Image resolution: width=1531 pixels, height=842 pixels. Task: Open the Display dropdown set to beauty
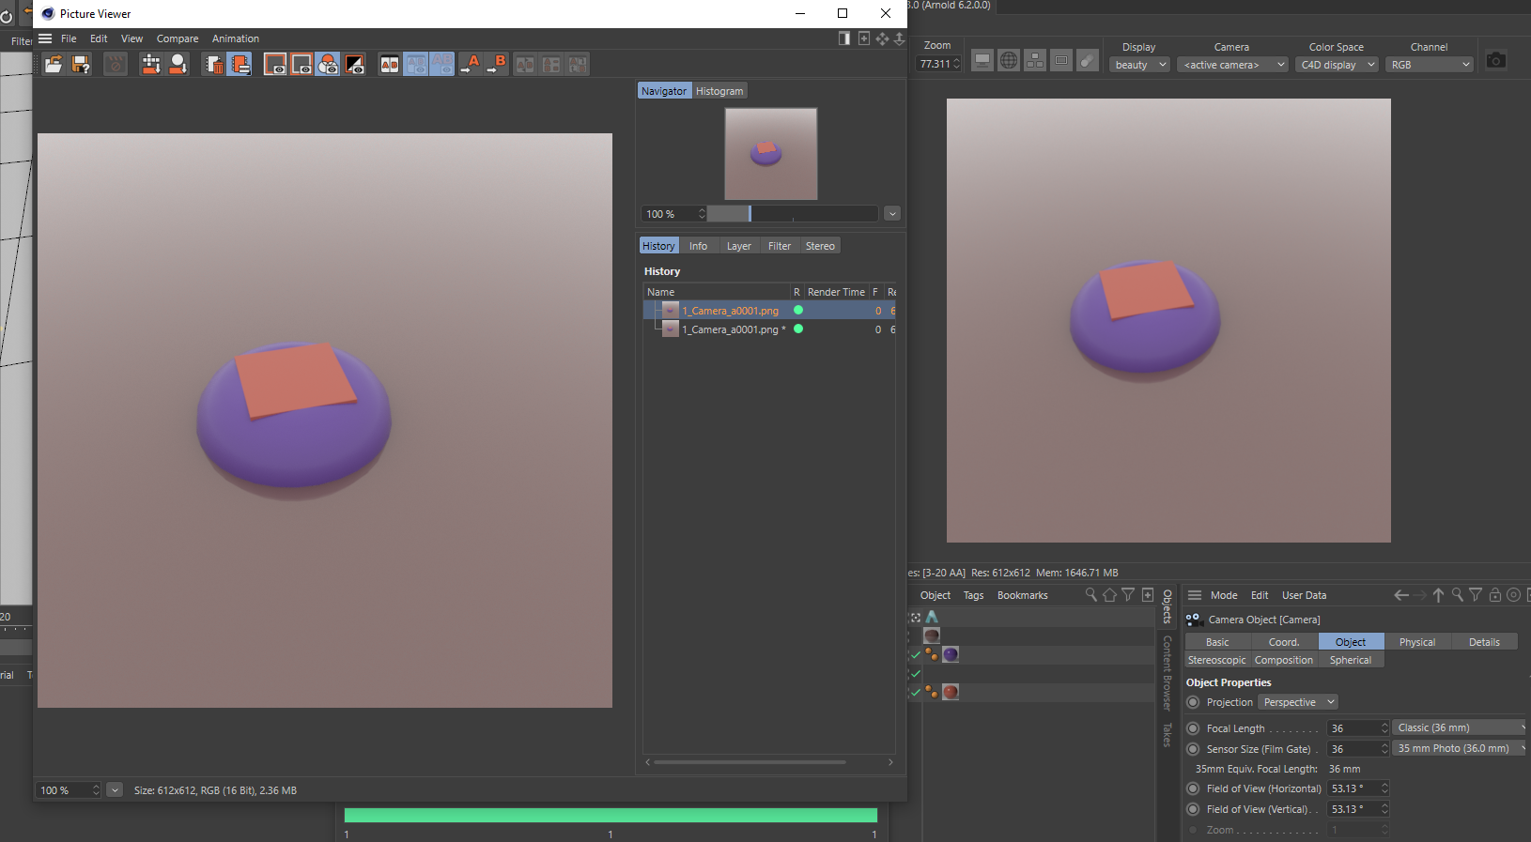(x=1139, y=65)
